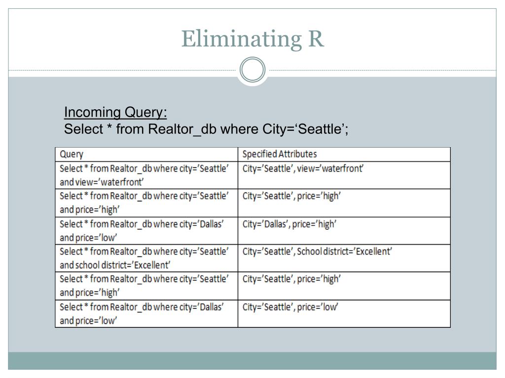505x378 pixels.
Task: Click the first City='Seattle', price='high' attributes cell
Action: point(344,203)
